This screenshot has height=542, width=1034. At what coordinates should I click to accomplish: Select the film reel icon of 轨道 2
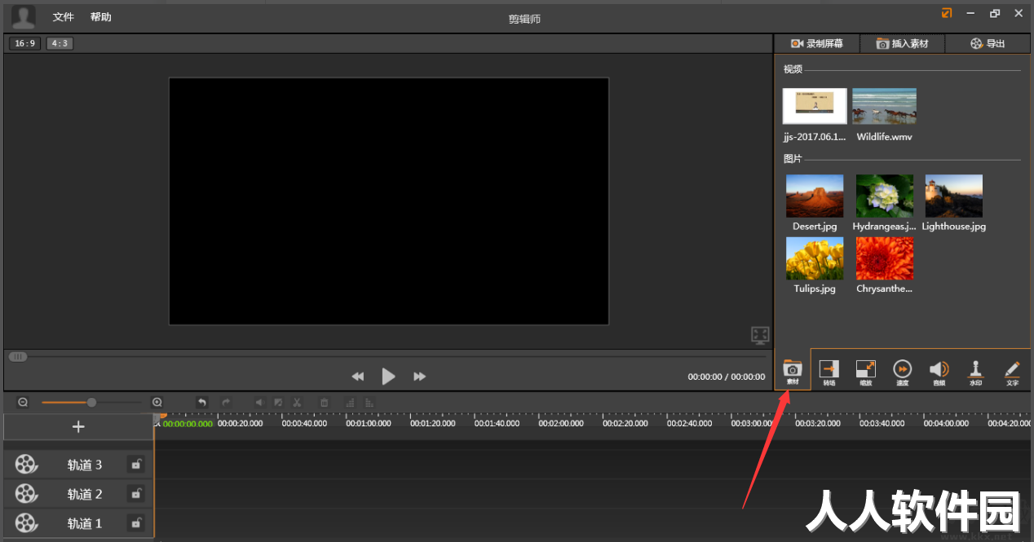pos(26,494)
